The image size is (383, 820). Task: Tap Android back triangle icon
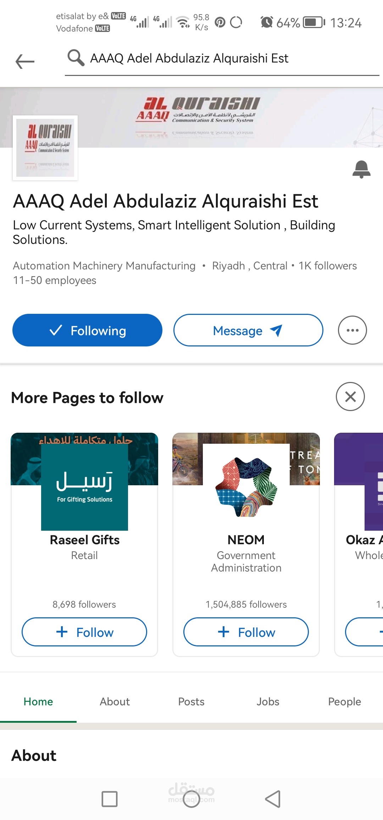coord(273,799)
